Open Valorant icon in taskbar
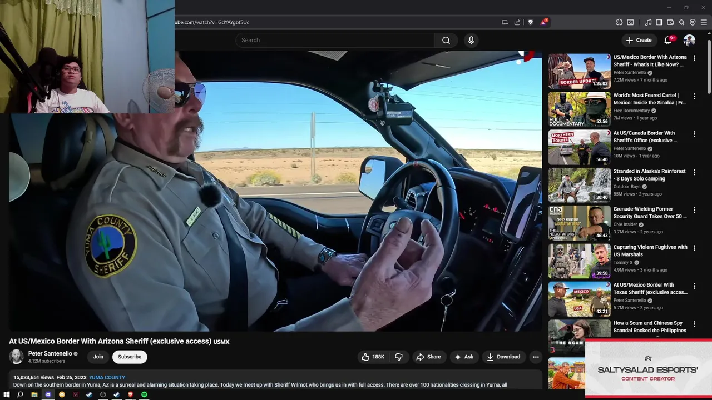712x400 pixels. [x=76, y=394]
